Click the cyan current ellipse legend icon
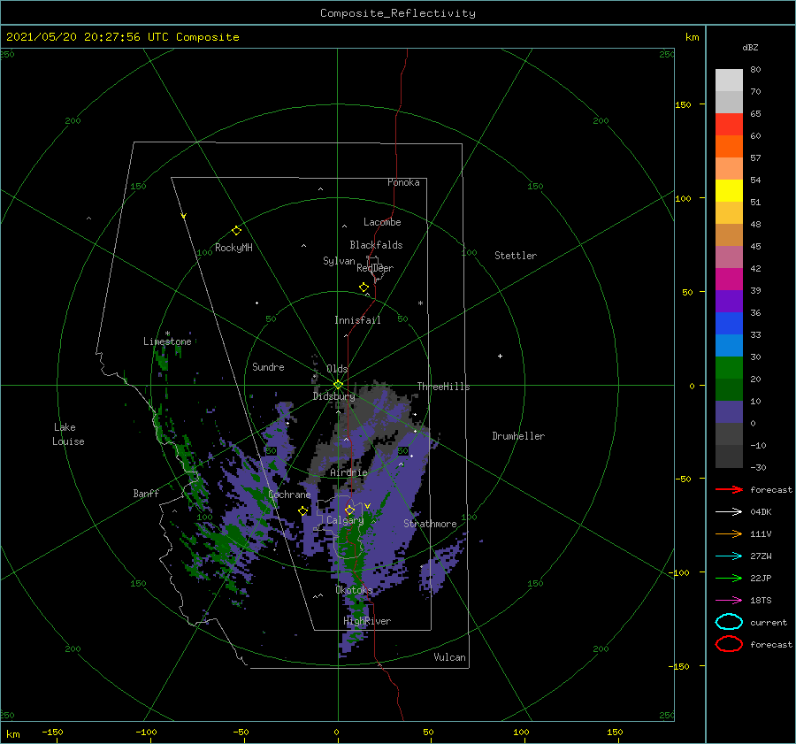 point(729,622)
